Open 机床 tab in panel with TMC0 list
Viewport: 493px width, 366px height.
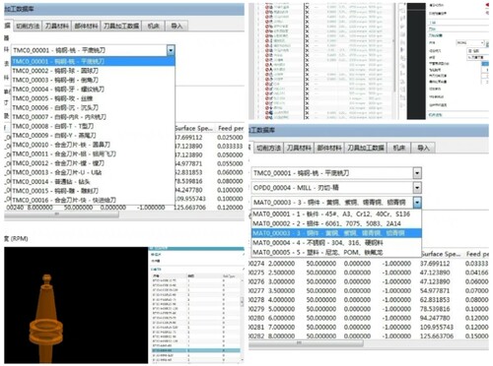(x=153, y=26)
